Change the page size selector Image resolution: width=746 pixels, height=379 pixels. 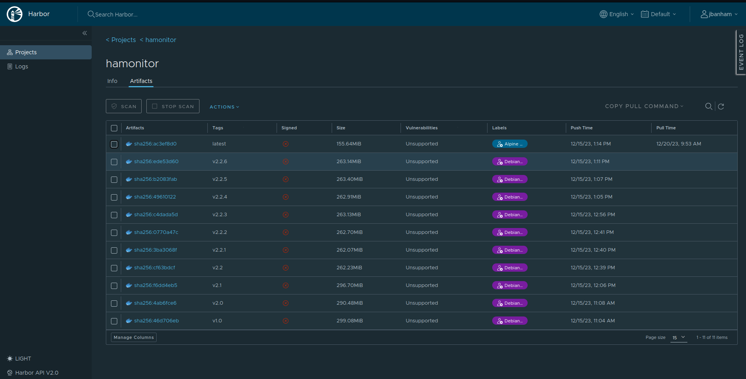point(678,337)
